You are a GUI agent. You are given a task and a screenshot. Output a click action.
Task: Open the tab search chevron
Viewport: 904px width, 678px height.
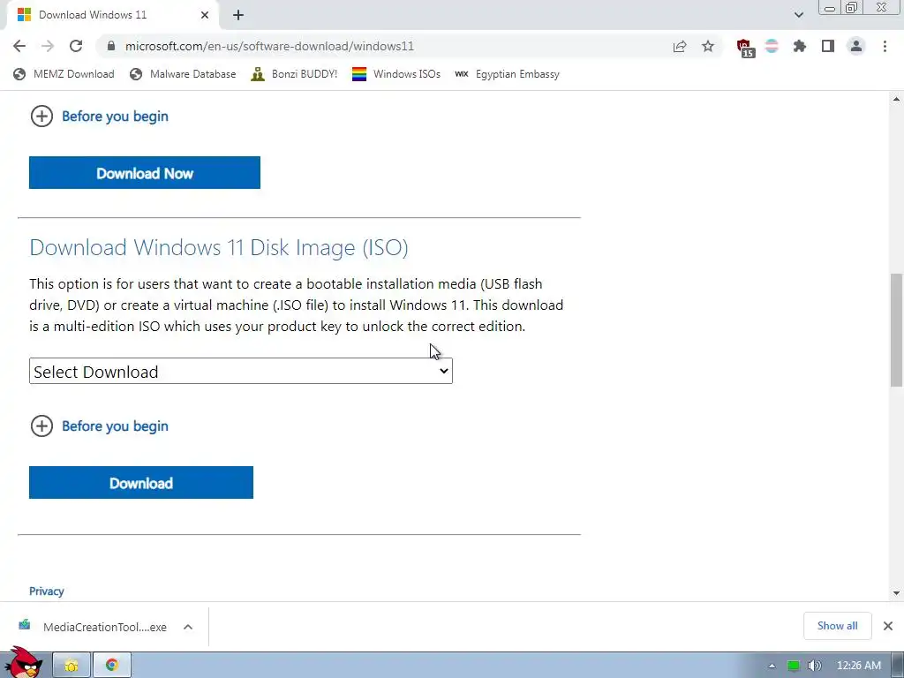(x=798, y=15)
